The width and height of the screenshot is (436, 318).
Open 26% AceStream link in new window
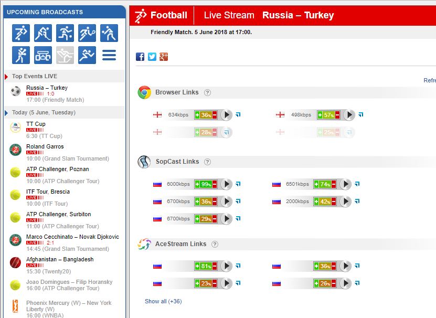click(x=357, y=283)
